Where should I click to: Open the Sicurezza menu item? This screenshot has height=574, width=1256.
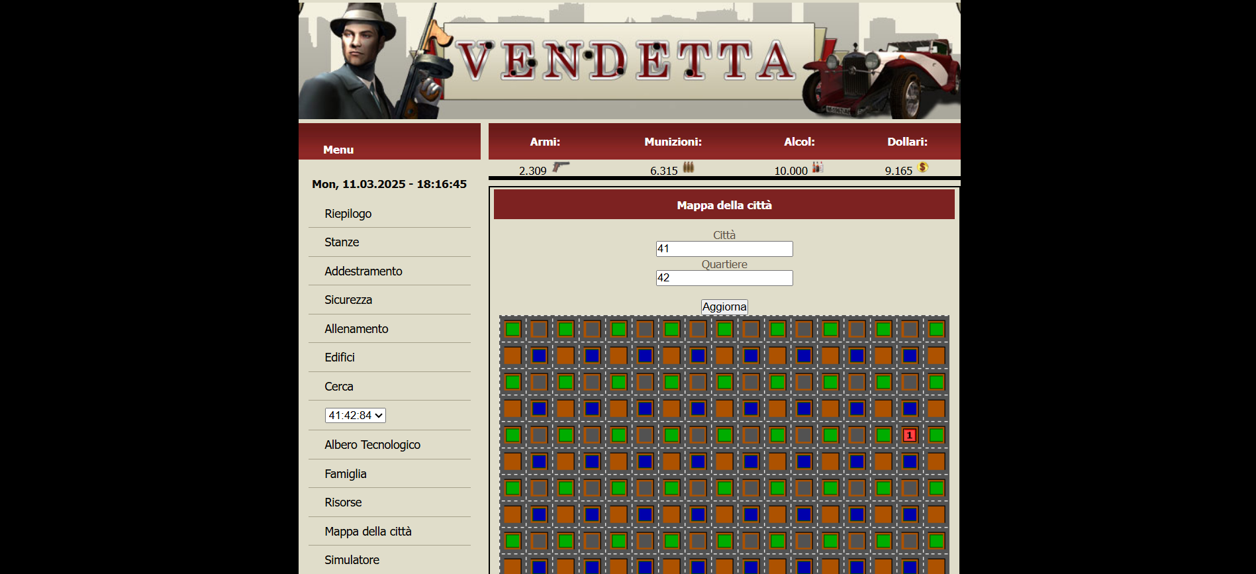[x=348, y=300]
